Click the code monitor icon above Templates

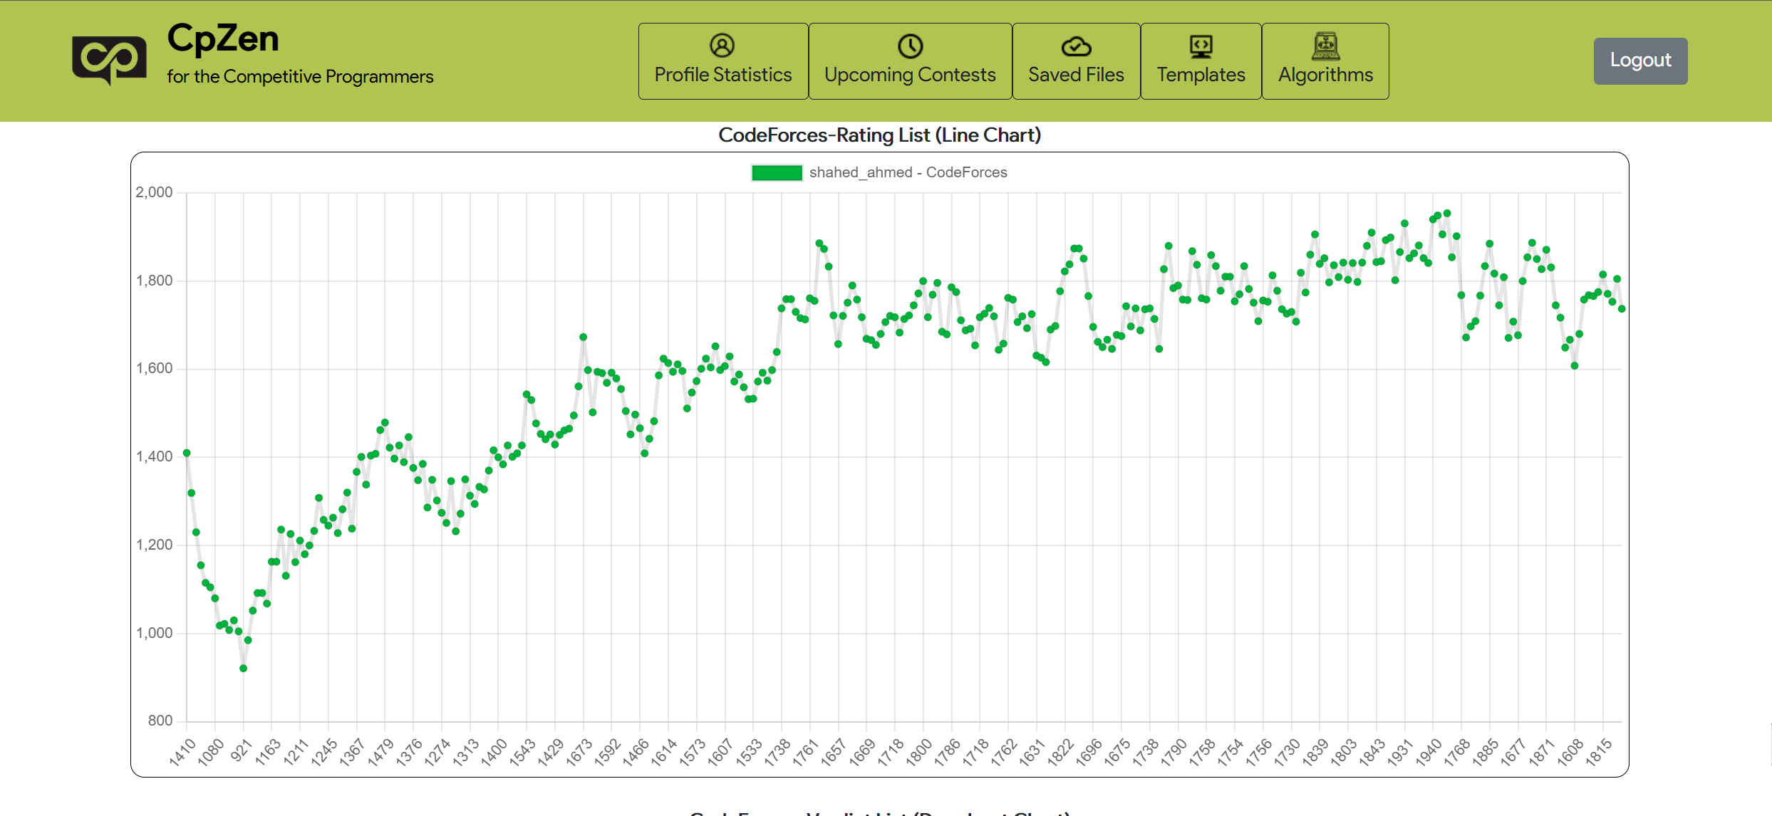click(x=1201, y=47)
